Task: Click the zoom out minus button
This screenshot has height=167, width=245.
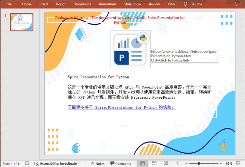Action: click(x=186, y=163)
